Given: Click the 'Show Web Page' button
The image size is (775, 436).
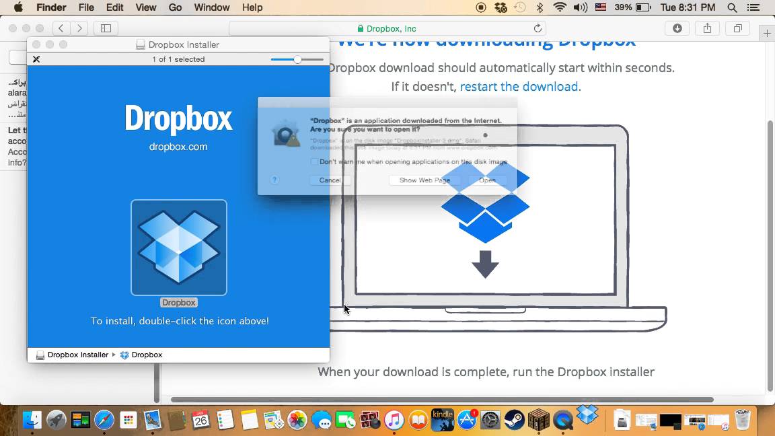Looking at the screenshot, I should (x=424, y=180).
